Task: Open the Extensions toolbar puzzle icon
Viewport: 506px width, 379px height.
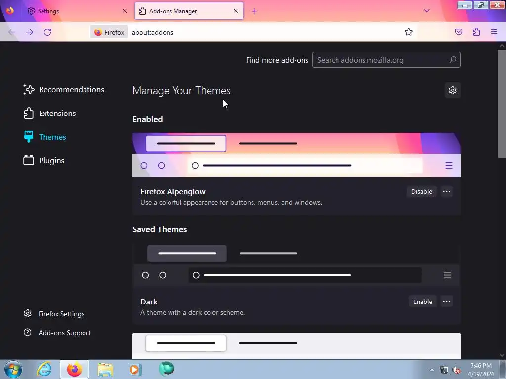Action: [476, 32]
